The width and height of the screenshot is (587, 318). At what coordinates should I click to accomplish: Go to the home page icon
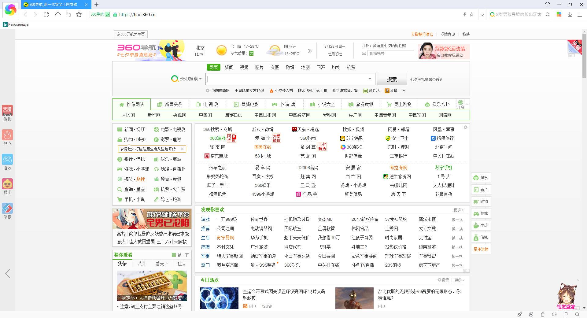pyautogui.click(x=58, y=14)
